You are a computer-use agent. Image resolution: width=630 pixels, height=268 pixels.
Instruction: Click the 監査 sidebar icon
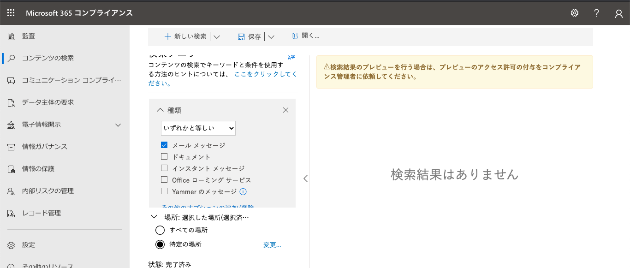(12, 36)
